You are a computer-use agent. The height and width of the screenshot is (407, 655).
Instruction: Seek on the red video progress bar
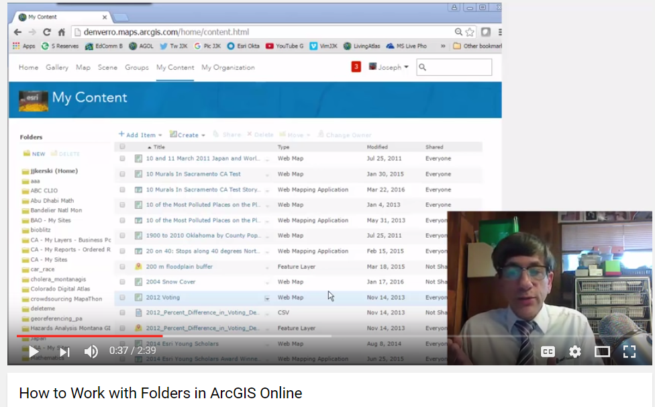[x=89, y=336]
